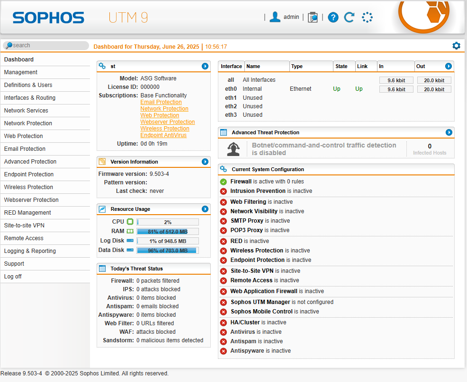Expand the Interface table panel arrow
This screenshot has height=382, width=467.
click(449, 66)
